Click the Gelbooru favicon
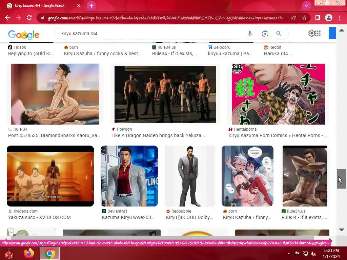The width and height of the screenshot is (347, 260). pyautogui.click(x=210, y=47)
